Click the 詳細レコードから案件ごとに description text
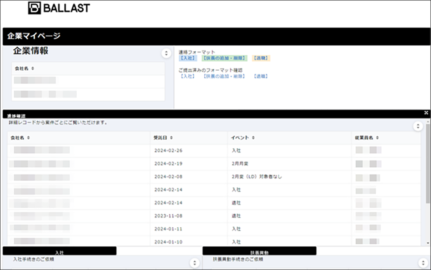 point(58,122)
